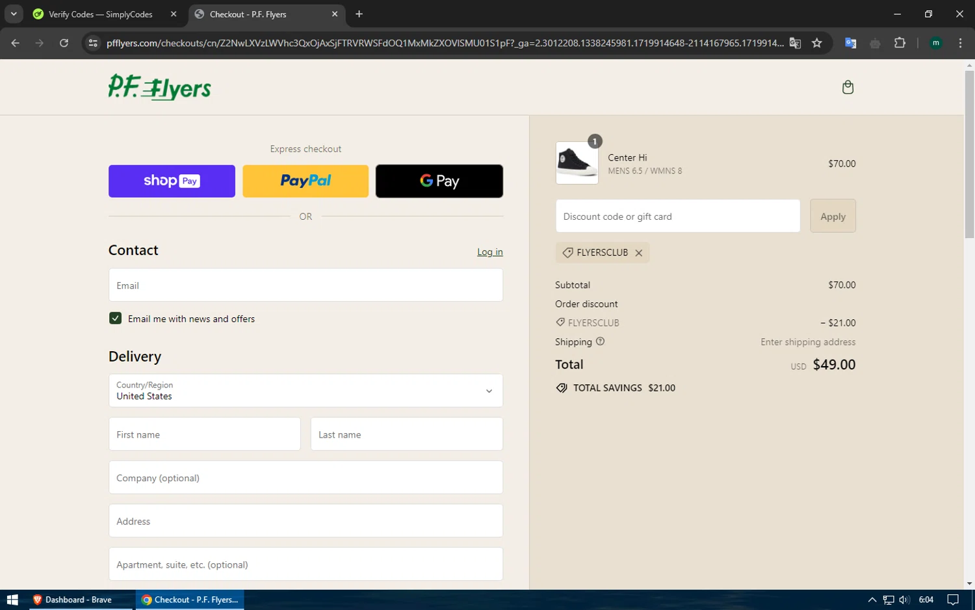Image resolution: width=975 pixels, height=610 pixels.
Task: Click the TOTAL SAVINGS $21.00 text
Action: pyautogui.click(x=624, y=388)
